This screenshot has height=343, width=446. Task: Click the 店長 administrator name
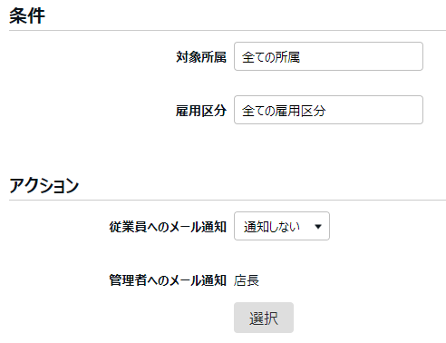[247, 280]
